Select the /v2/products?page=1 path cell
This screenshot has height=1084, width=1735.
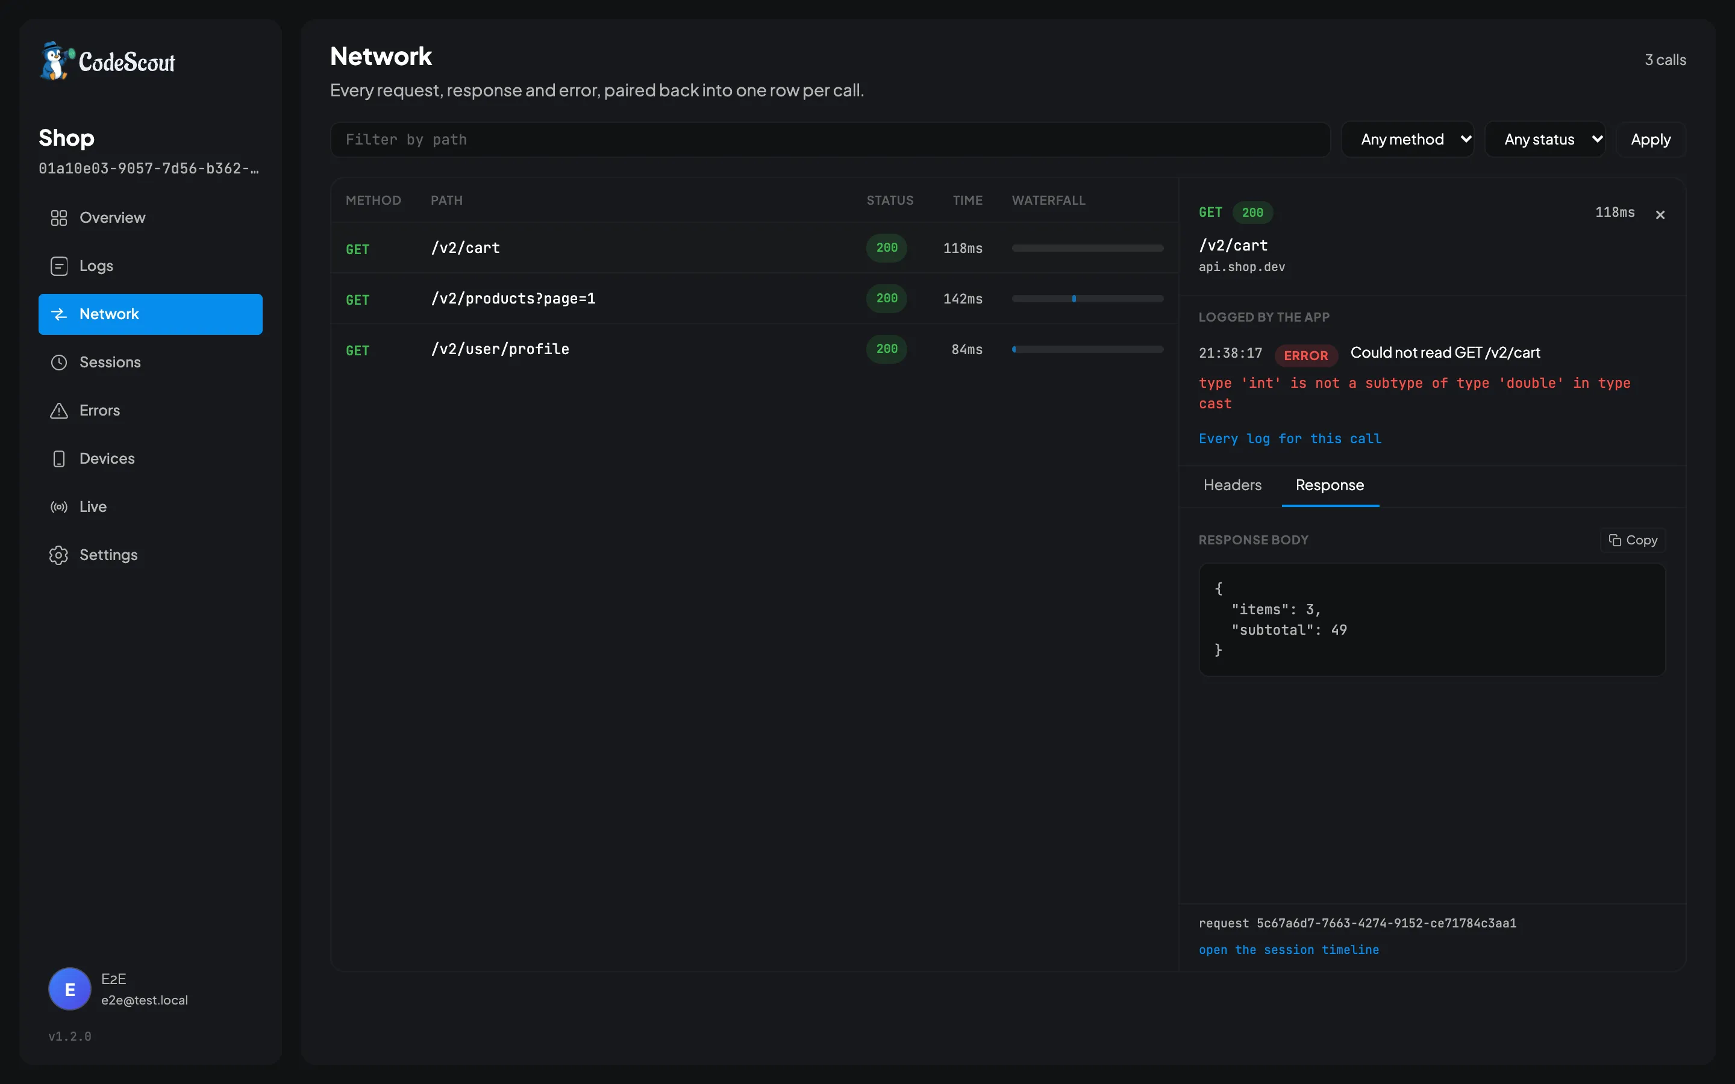[x=513, y=299]
